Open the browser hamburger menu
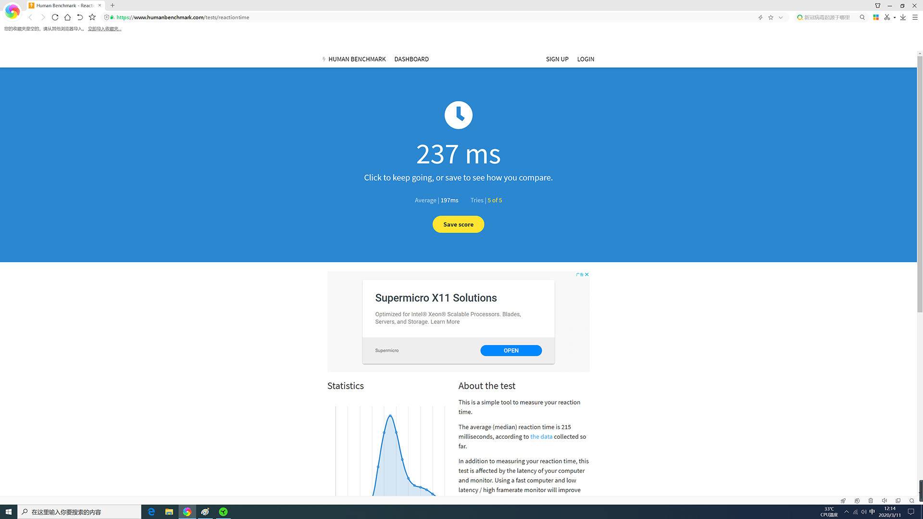923x519 pixels. pos(915,17)
